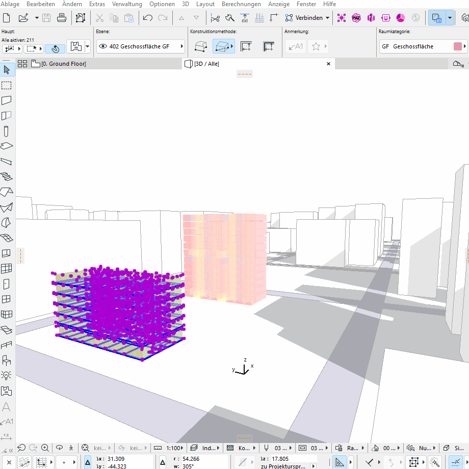This screenshot has height=469, width=469.
Task: Click the Undo arrow icon
Action: pyautogui.click(x=147, y=18)
